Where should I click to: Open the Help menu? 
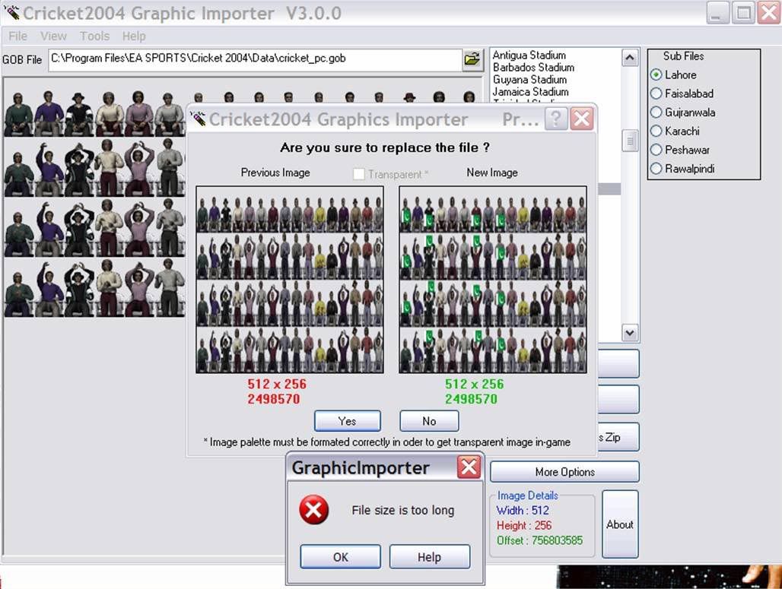point(134,36)
